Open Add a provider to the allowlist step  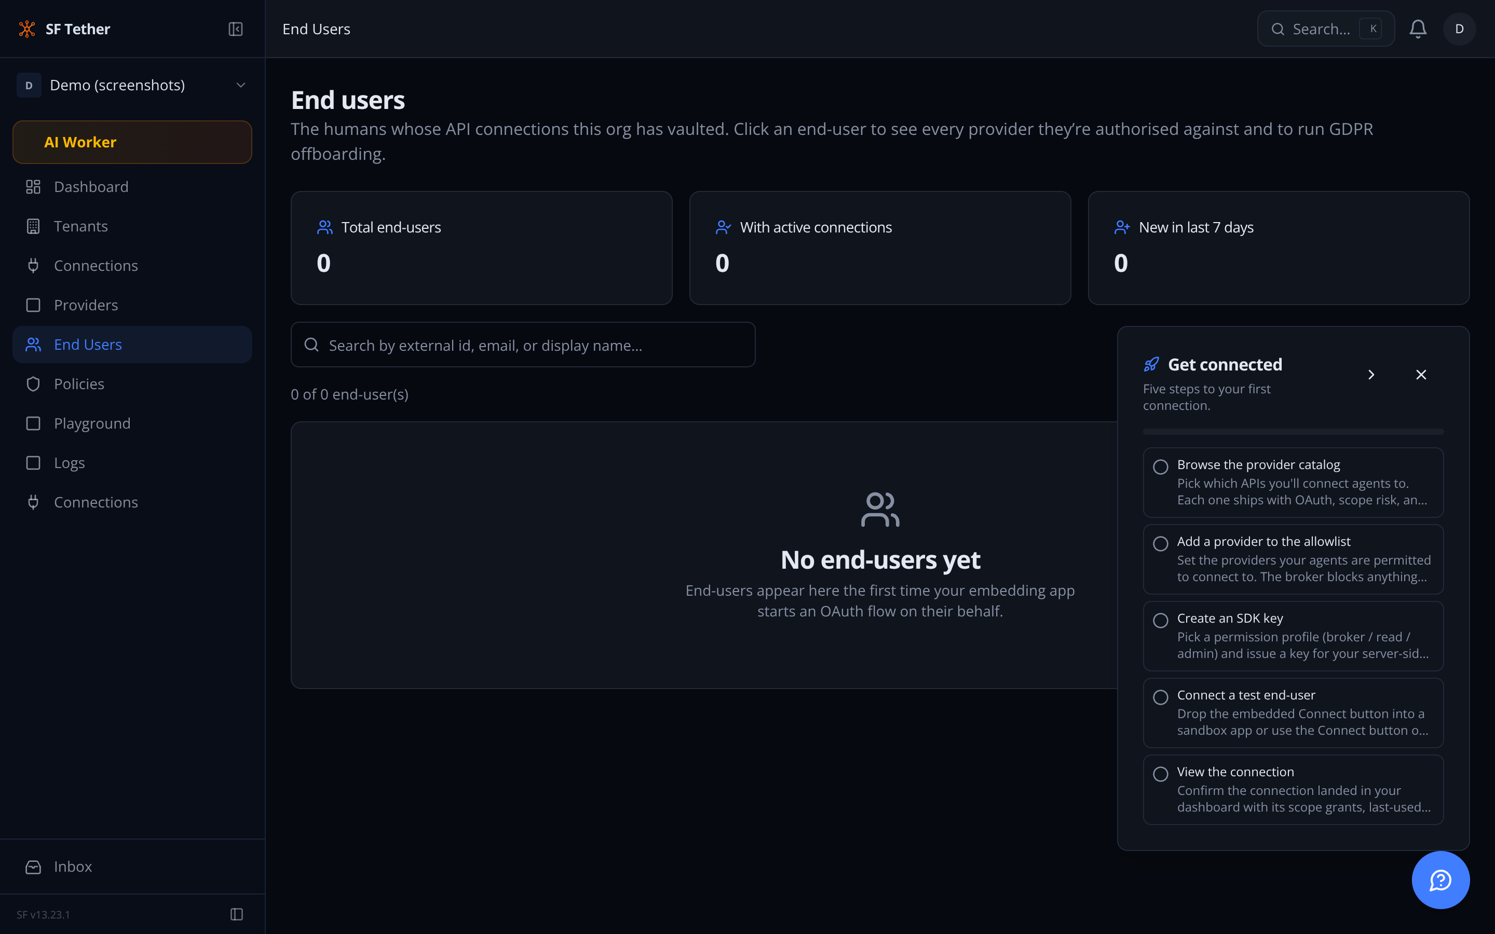pyautogui.click(x=1293, y=559)
